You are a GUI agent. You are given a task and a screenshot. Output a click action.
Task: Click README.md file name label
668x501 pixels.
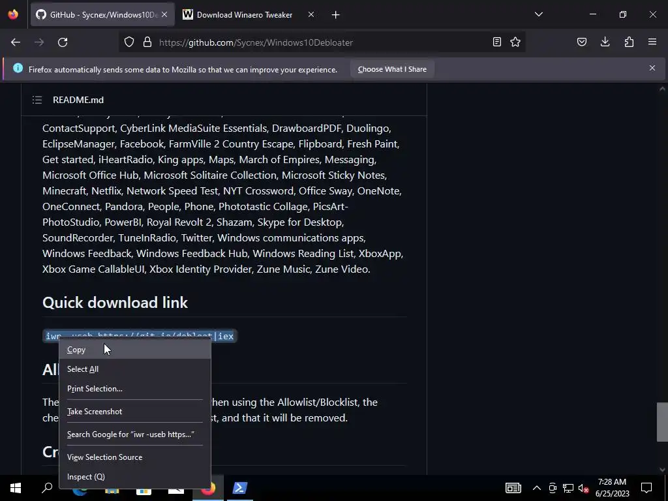(78, 100)
